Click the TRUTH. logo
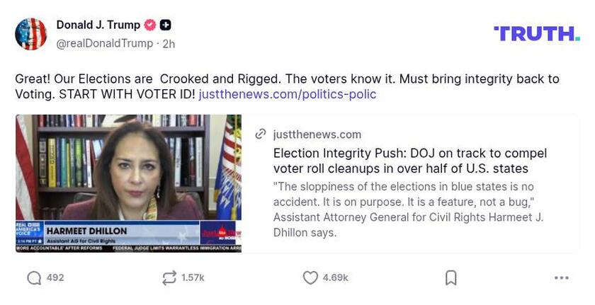Screen dimensions: 595x305 tap(536, 33)
